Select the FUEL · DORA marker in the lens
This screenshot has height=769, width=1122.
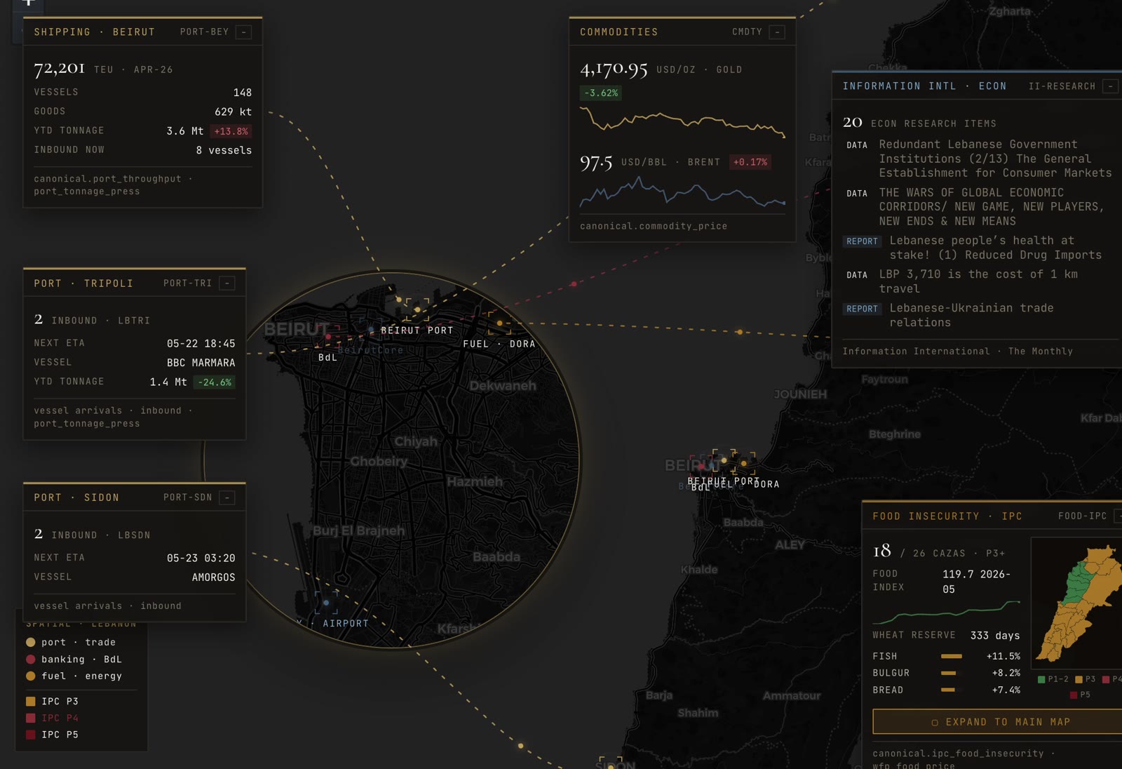point(499,323)
